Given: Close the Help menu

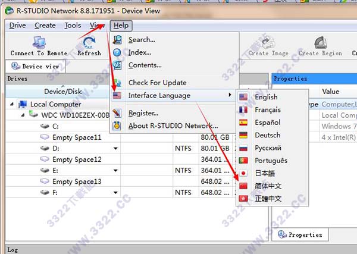Looking at the screenshot, I should click(x=121, y=26).
